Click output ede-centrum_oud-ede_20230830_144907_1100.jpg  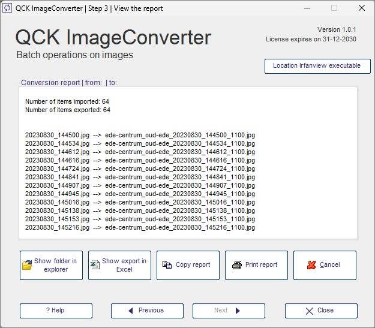click(x=180, y=185)
